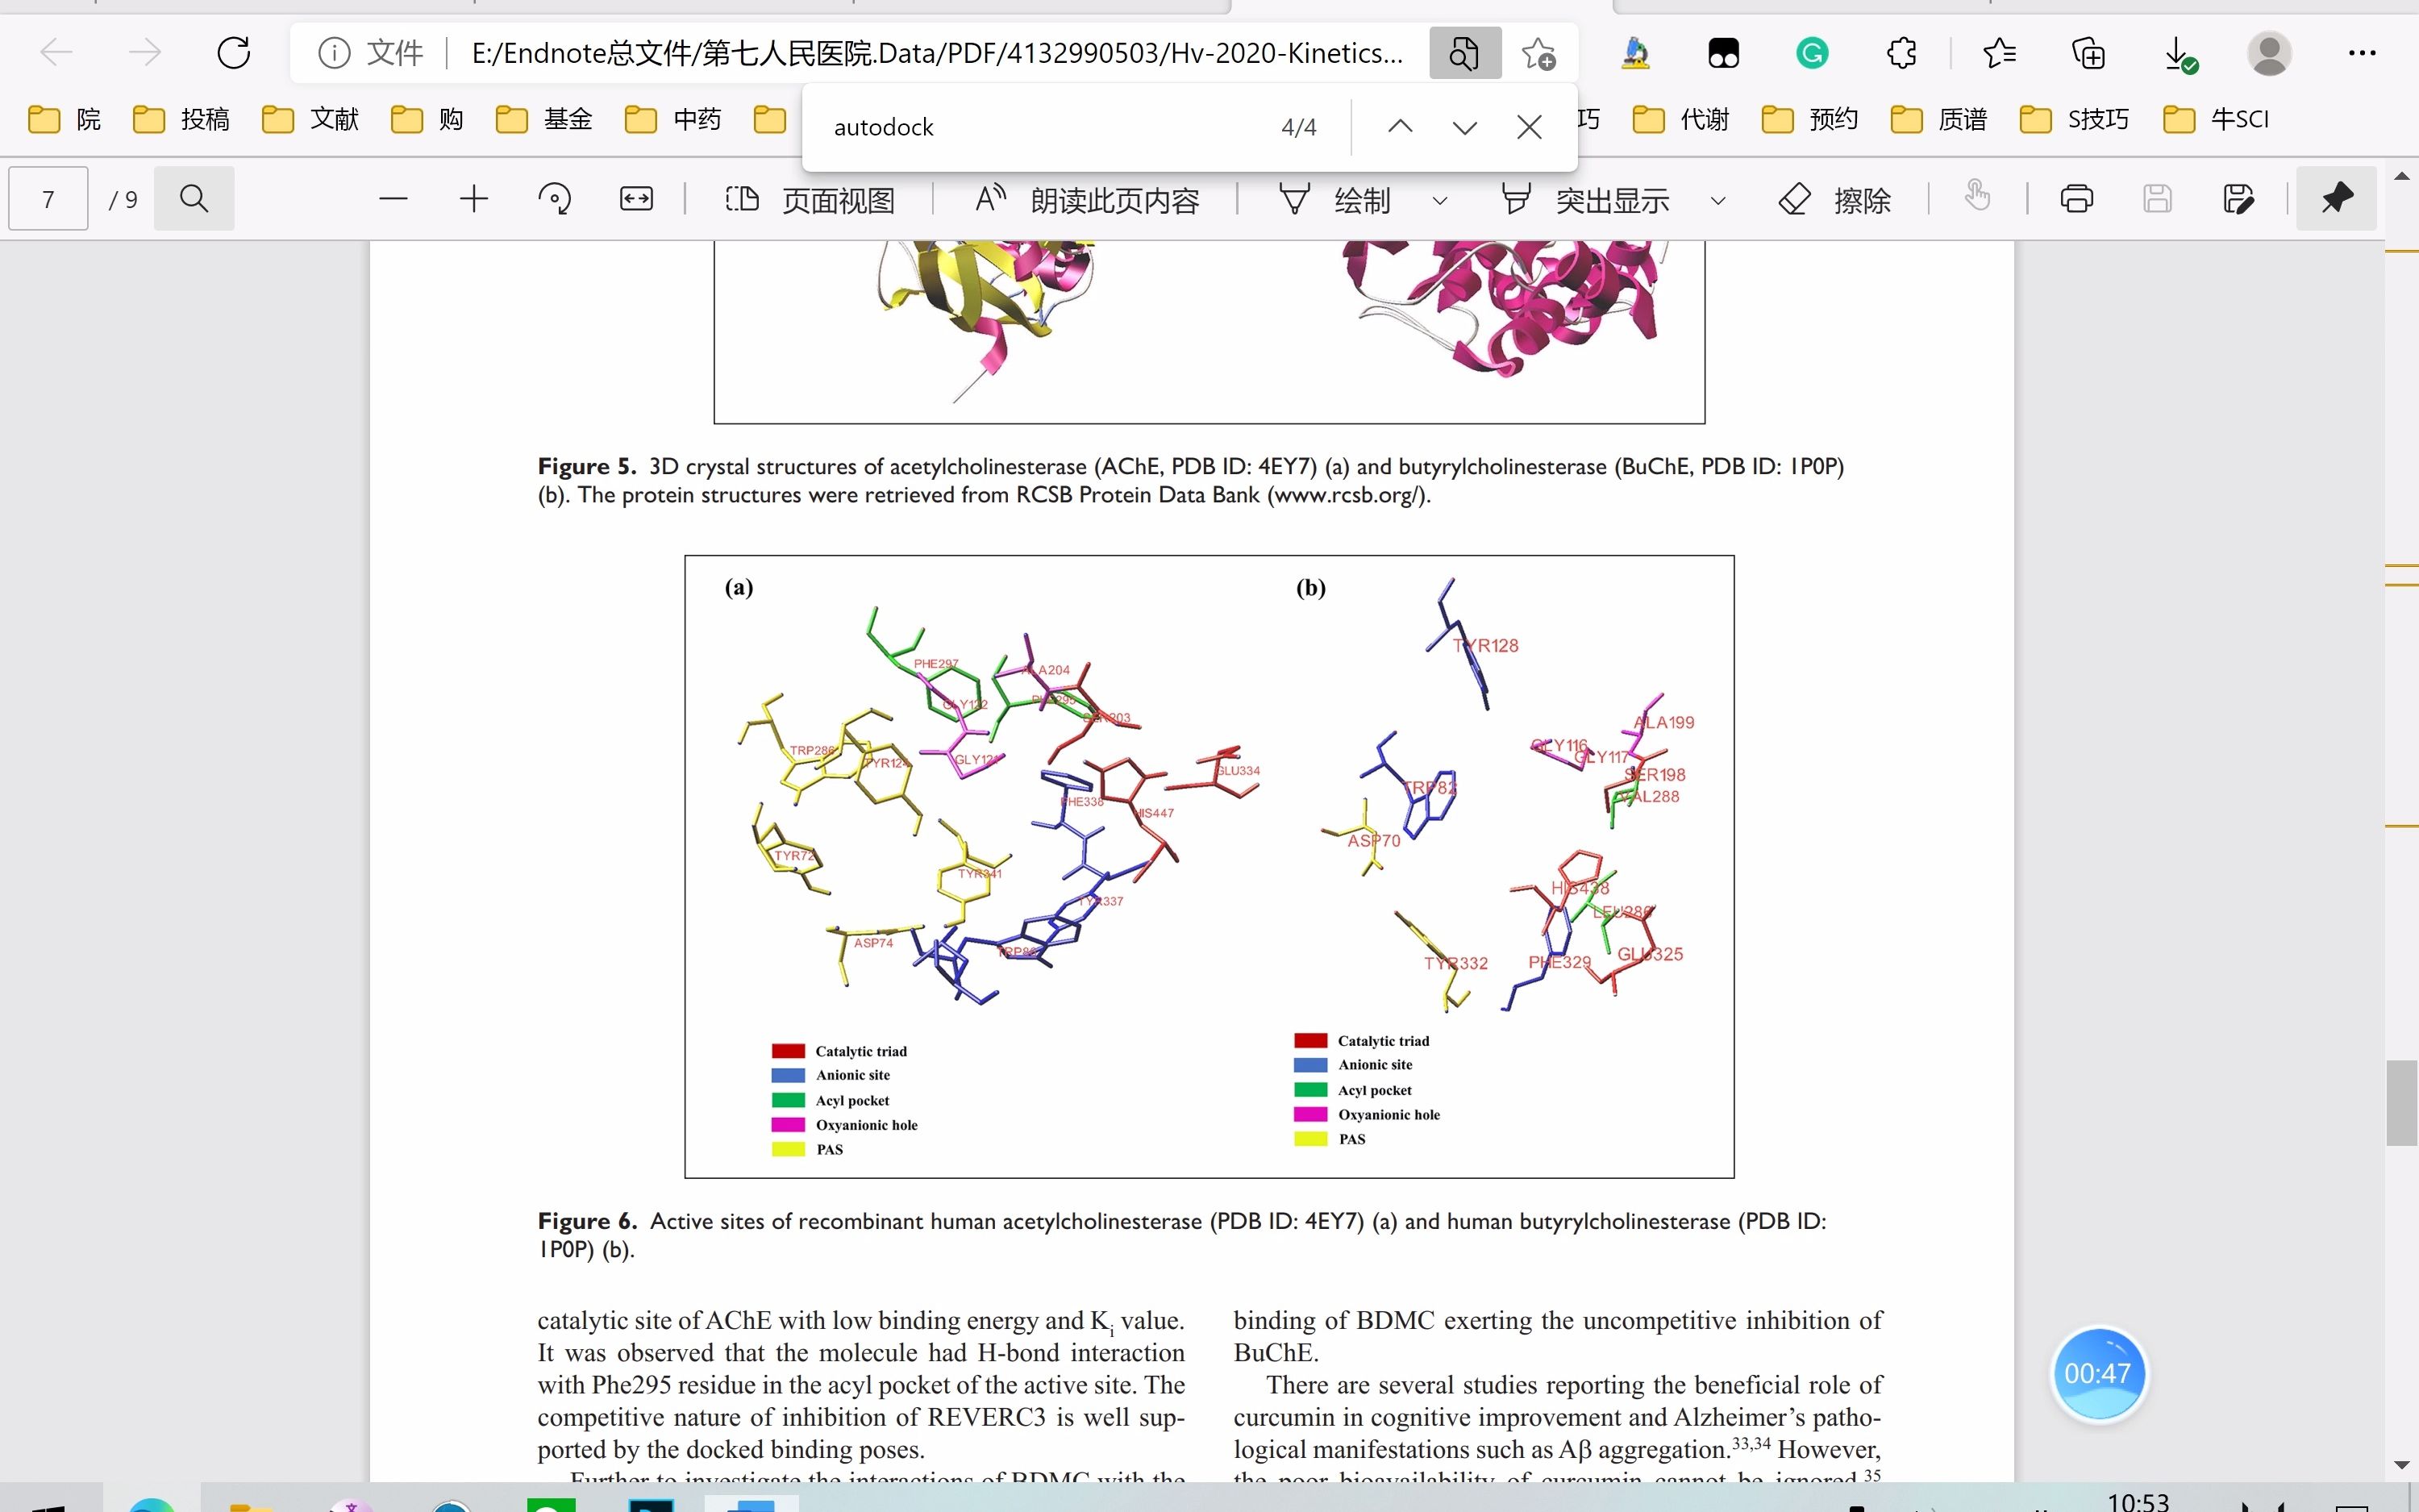Click the save-as icon in the PDF toolbar

point(2238,199)
